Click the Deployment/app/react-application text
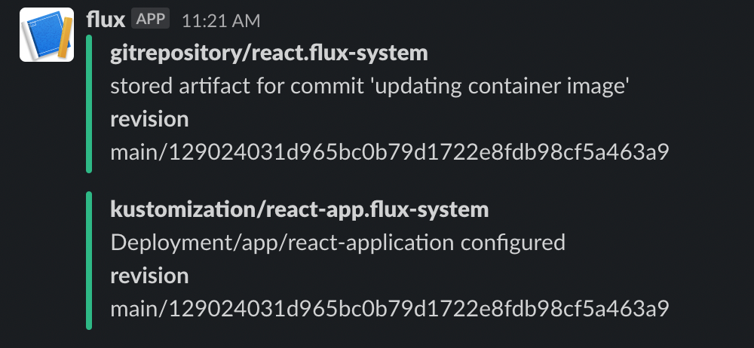 pos(282,243)
